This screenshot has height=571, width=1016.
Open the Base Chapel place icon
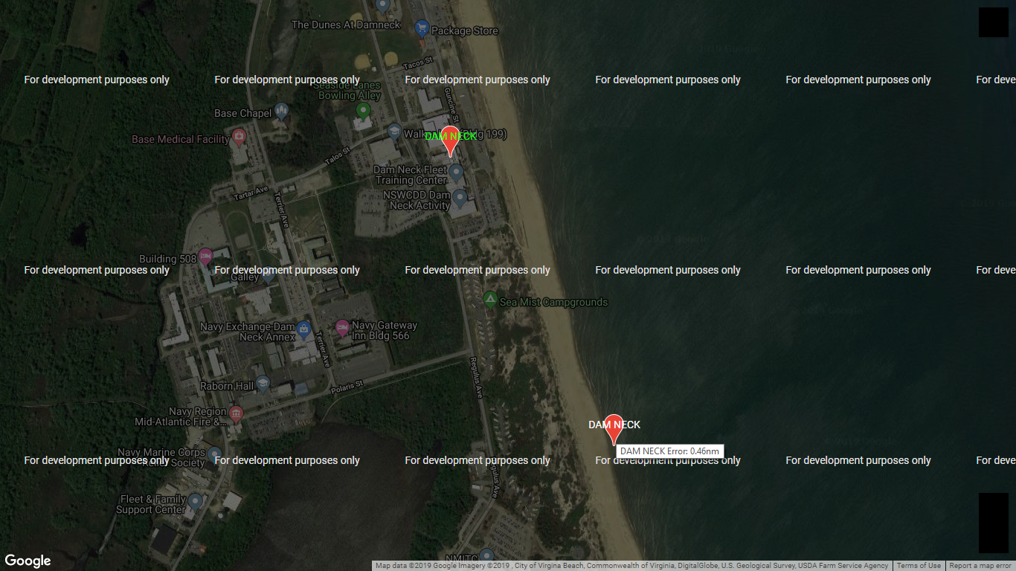click(x=281, y=112)
